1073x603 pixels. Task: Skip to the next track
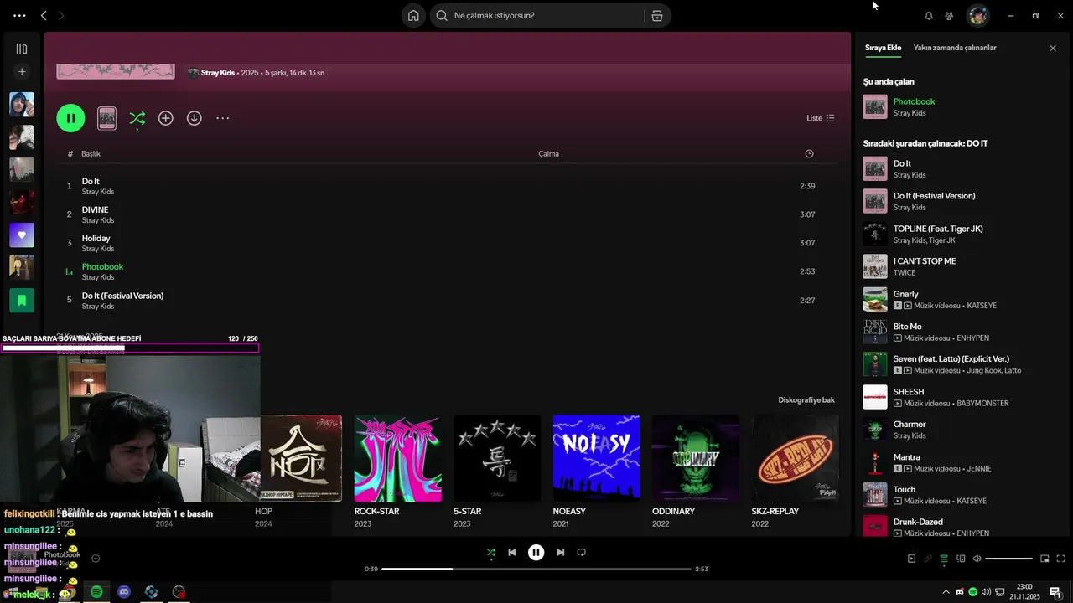[560, 552]
